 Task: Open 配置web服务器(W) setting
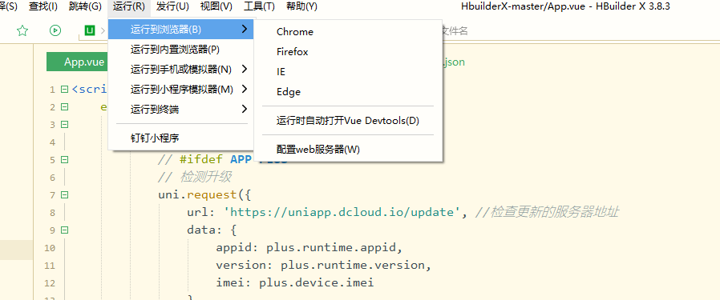pos(348,150)
